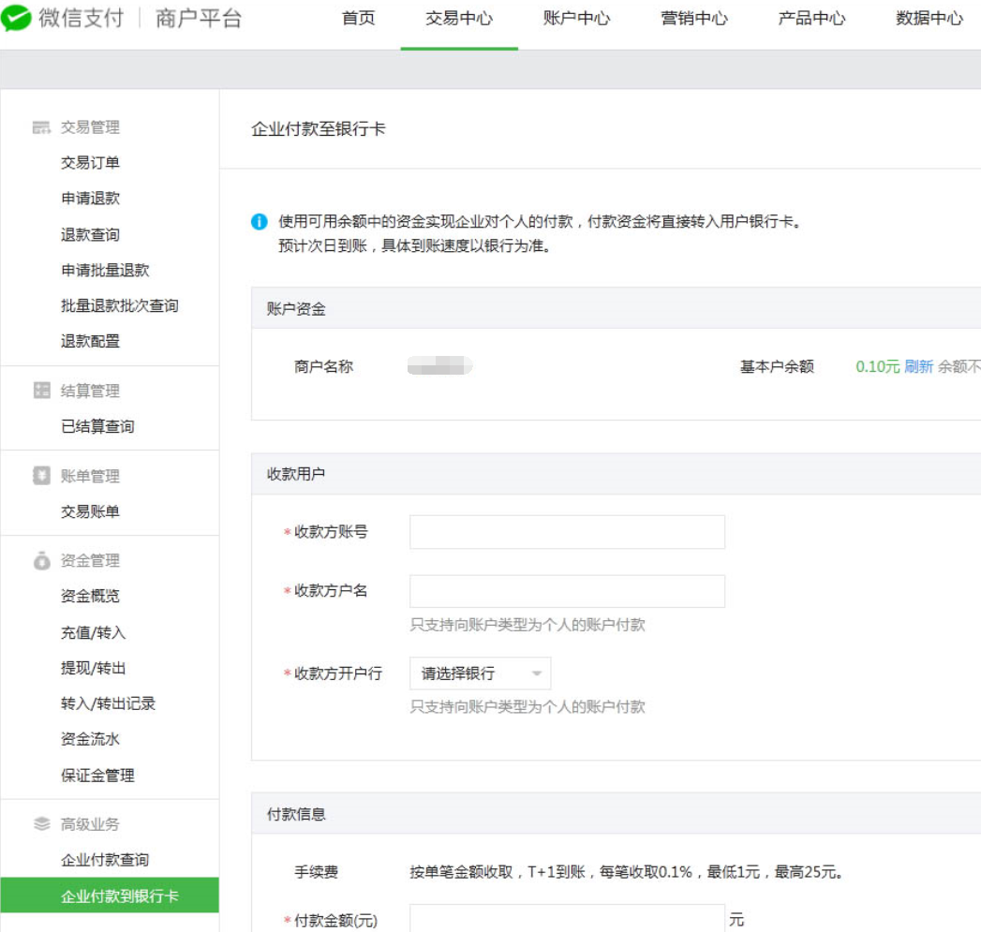The height and width of the screenshot is (932, 981).
Task: Click the 账单管理 section icon
Action: click(41, 476)
